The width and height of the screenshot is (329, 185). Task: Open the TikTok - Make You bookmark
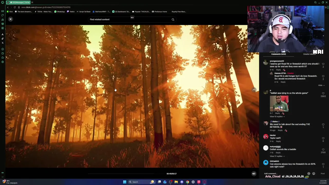(x=44, y=12)
